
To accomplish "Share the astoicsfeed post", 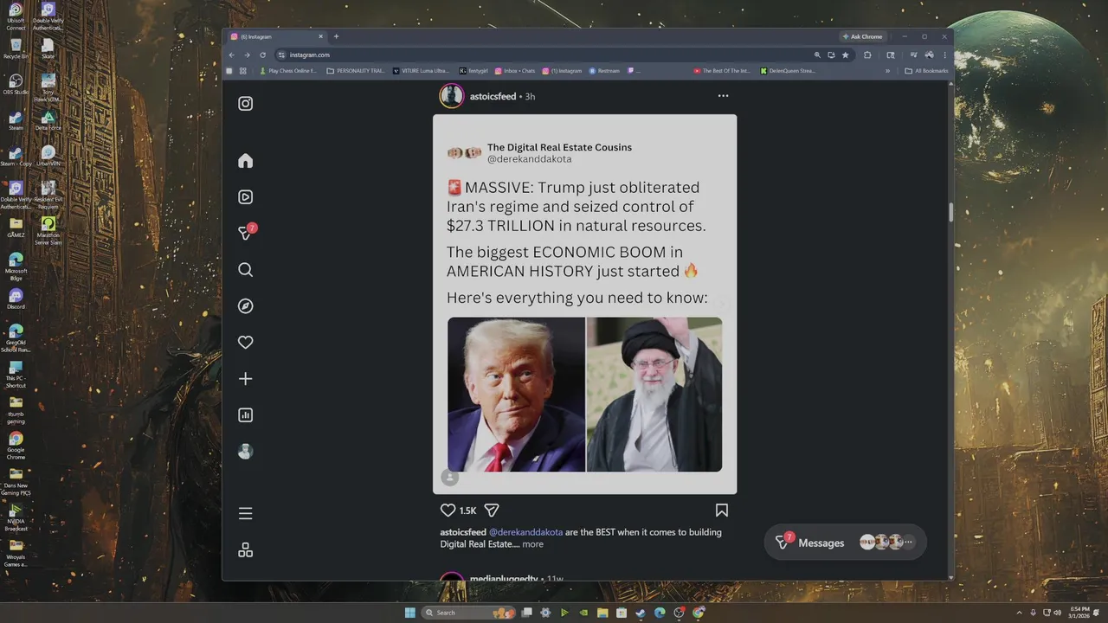I will coord(492,511).
